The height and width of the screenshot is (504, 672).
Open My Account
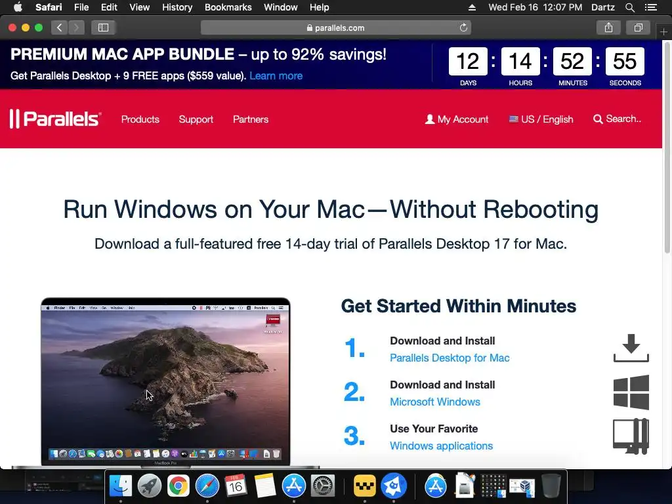(457, 119)
